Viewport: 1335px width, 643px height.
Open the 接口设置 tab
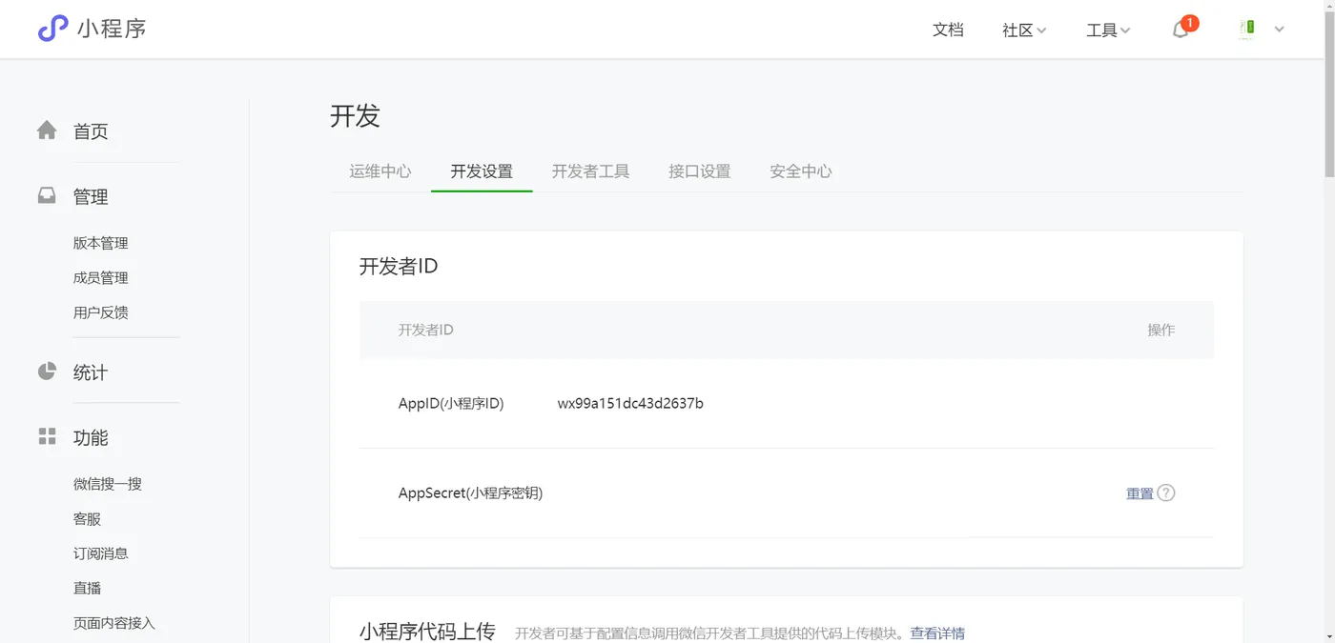click(700, 171)
